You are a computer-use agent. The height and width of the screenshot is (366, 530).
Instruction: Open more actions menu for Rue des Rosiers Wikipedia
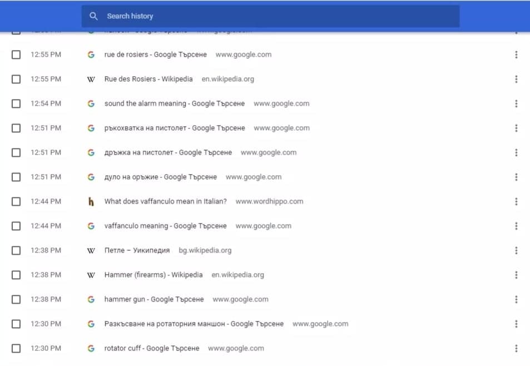click(516, 79)
